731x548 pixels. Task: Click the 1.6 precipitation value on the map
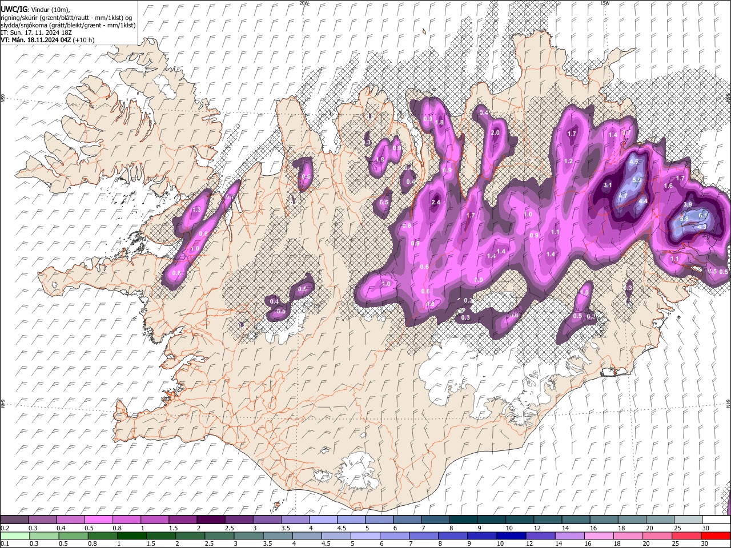[668, 186]
